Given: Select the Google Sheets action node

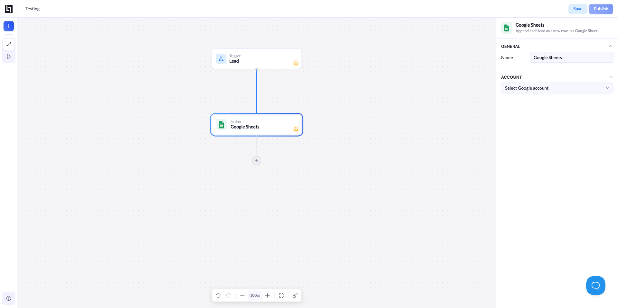Looking at the screenshot, I should click(x=257, y=125).
